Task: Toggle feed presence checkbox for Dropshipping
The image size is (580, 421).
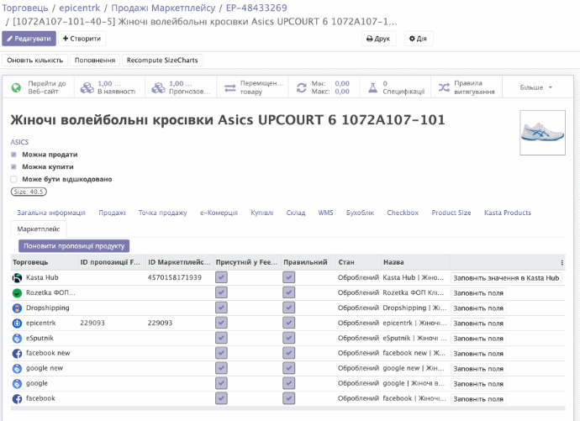Action: pyautogui.click(x=221, y=308)
